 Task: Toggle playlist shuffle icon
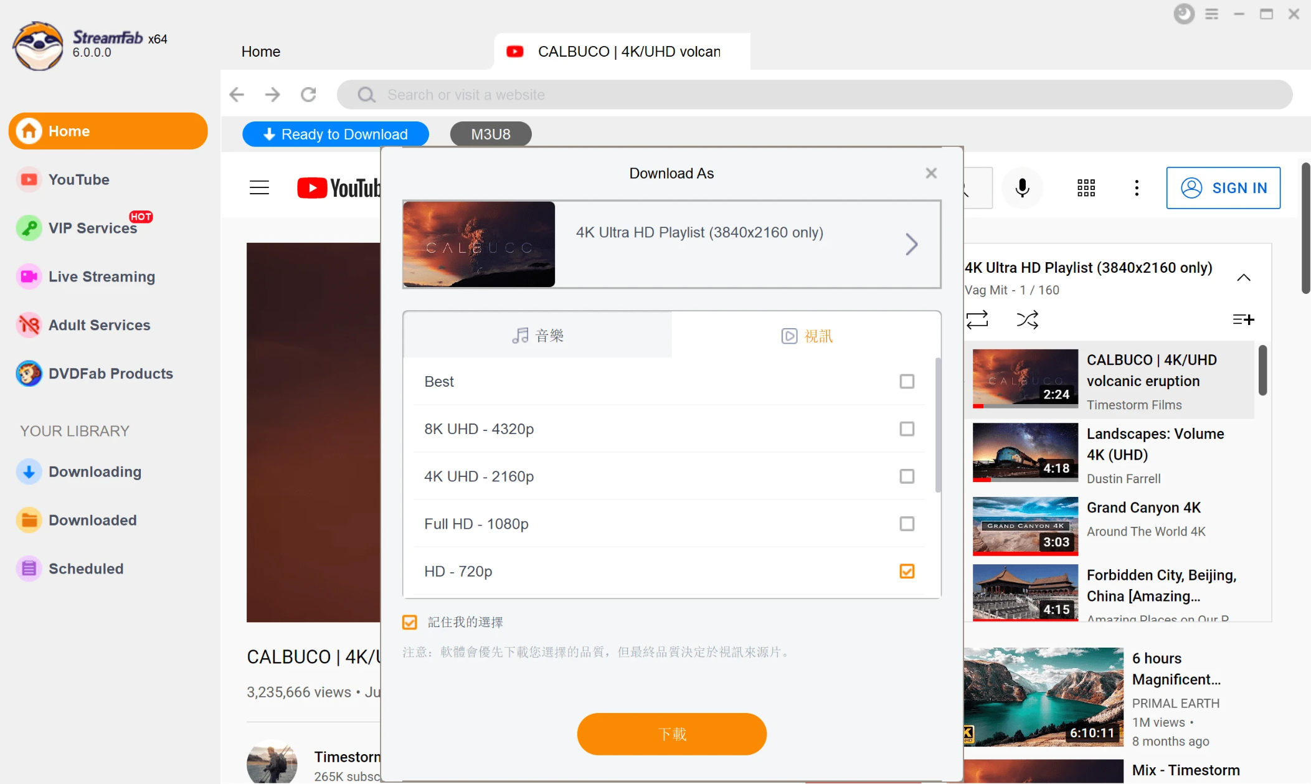tap(1028, 319)
